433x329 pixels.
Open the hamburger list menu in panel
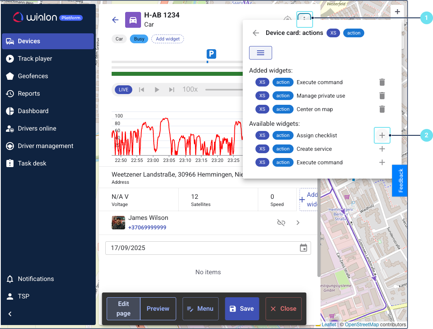[261, 53]
